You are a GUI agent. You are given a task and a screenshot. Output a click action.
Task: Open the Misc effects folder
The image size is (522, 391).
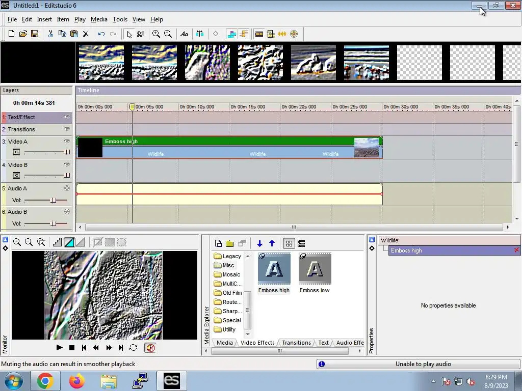(x=227, y=265)
